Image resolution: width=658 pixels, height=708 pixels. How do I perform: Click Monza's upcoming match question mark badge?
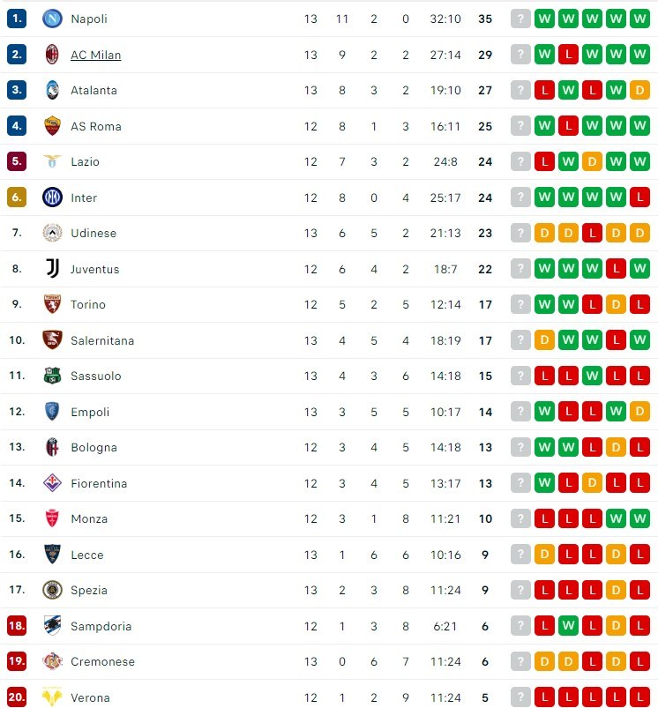(x=520, y=518)
